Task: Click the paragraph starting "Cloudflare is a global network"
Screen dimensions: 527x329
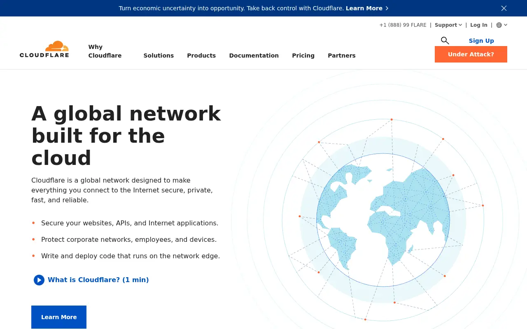Action: pos(122,190)
